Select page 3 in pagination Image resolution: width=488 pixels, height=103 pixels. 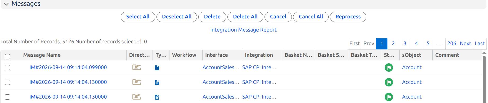(405, 44)
